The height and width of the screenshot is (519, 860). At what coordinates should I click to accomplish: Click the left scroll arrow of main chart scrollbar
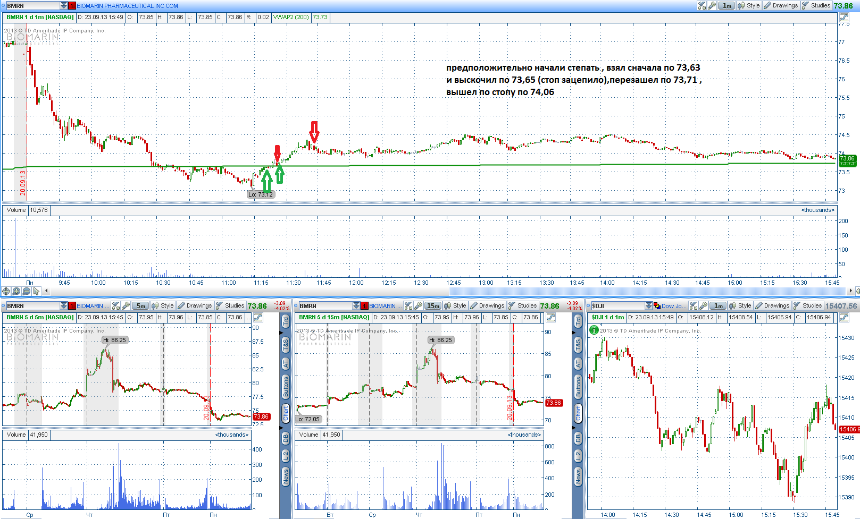(x=47, y=291)
